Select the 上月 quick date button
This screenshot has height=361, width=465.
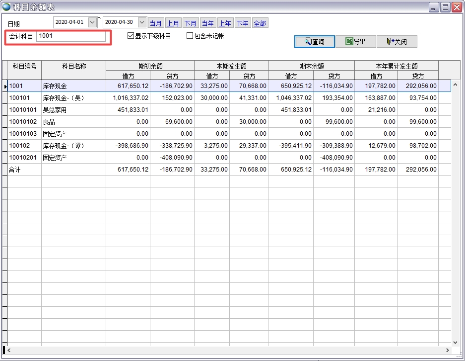coord(173,23)
